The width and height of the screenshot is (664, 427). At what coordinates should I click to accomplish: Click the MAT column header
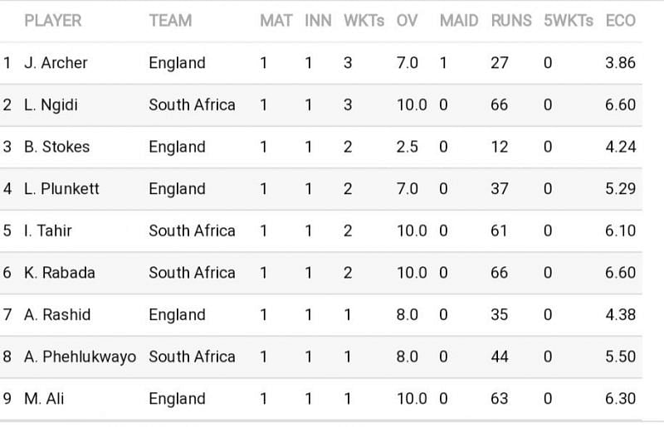click(x=276, y=20)
